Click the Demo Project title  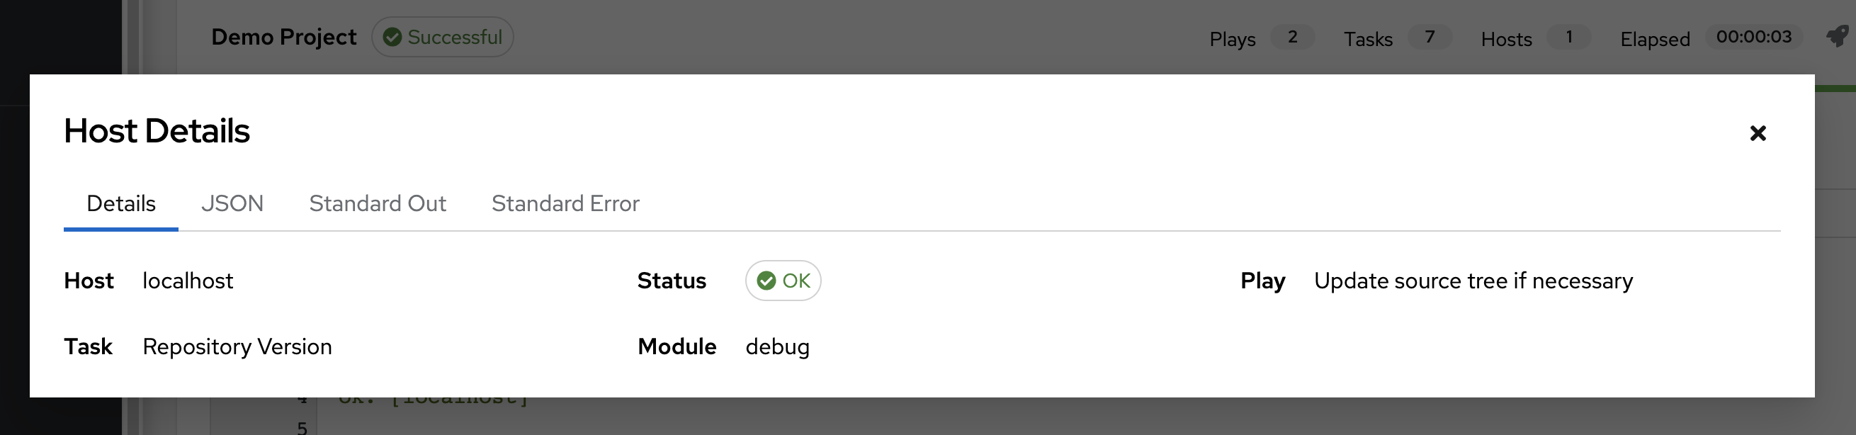coord(284,37)
